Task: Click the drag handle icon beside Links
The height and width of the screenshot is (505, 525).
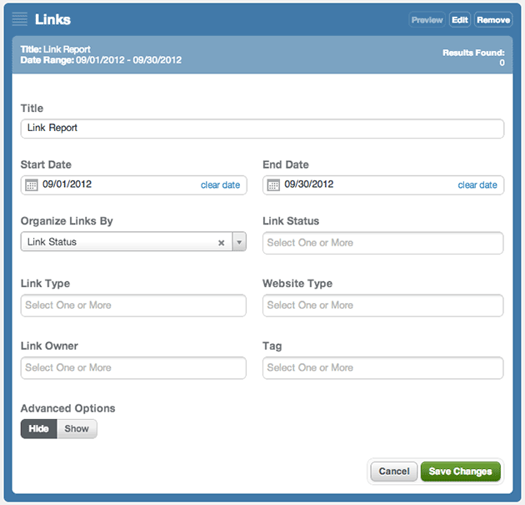Action: pyautogui.click(x=19, y=19)
